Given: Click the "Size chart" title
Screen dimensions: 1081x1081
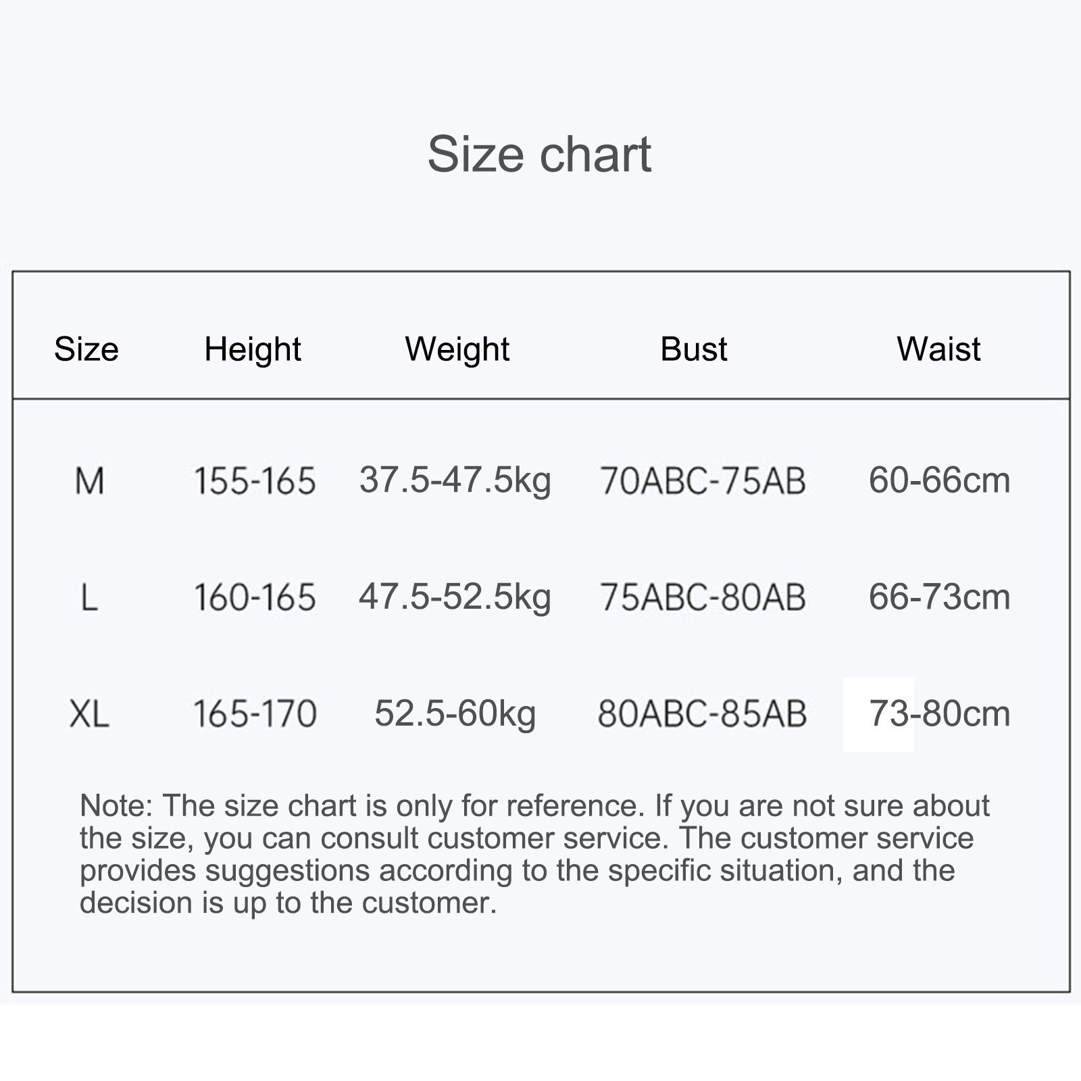Looking at the screenshot, I should [539, 155].
